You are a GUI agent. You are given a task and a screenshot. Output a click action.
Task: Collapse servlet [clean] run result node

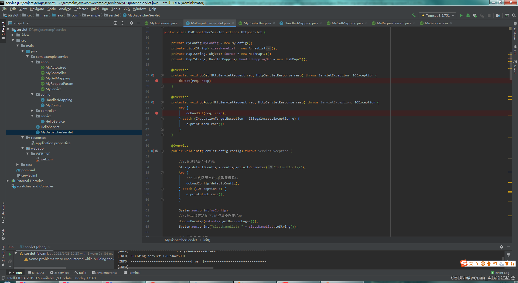click(16, 253)
